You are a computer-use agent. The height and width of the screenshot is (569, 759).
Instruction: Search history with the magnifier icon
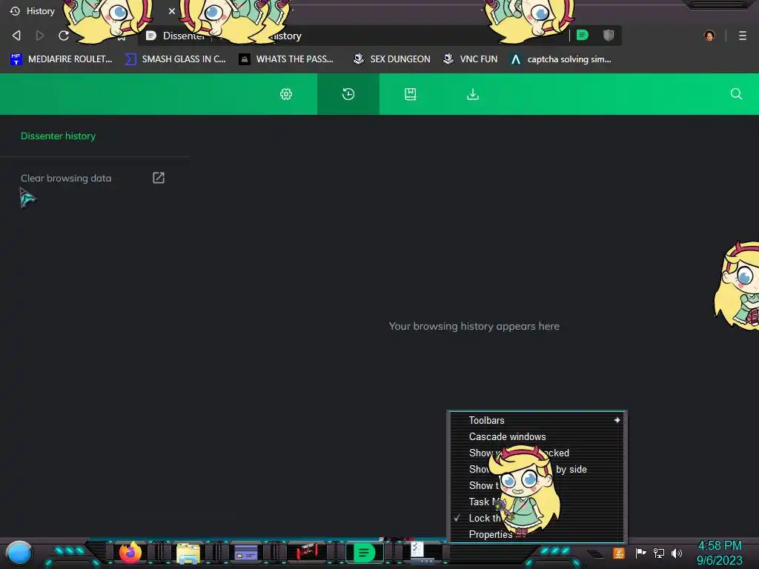click(736, 94)
